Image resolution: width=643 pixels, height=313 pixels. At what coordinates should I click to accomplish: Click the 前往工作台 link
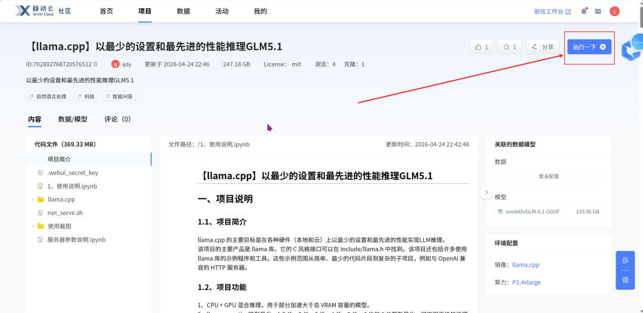pyautogui.click(x=553, y=11)
